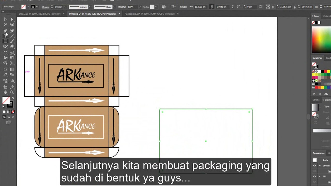The height and width of the screenshot is (186, 331).
Task: Choose the Magic Wand tool
Action: 5,25
